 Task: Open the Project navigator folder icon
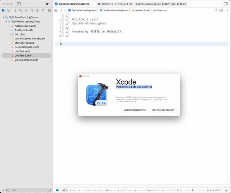point(3,10)
